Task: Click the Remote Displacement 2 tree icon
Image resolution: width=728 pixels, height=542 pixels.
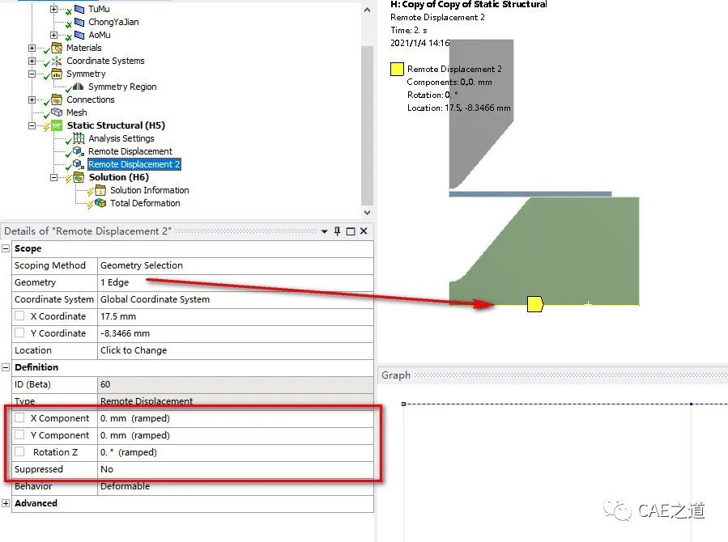Action: click(79, 164)
